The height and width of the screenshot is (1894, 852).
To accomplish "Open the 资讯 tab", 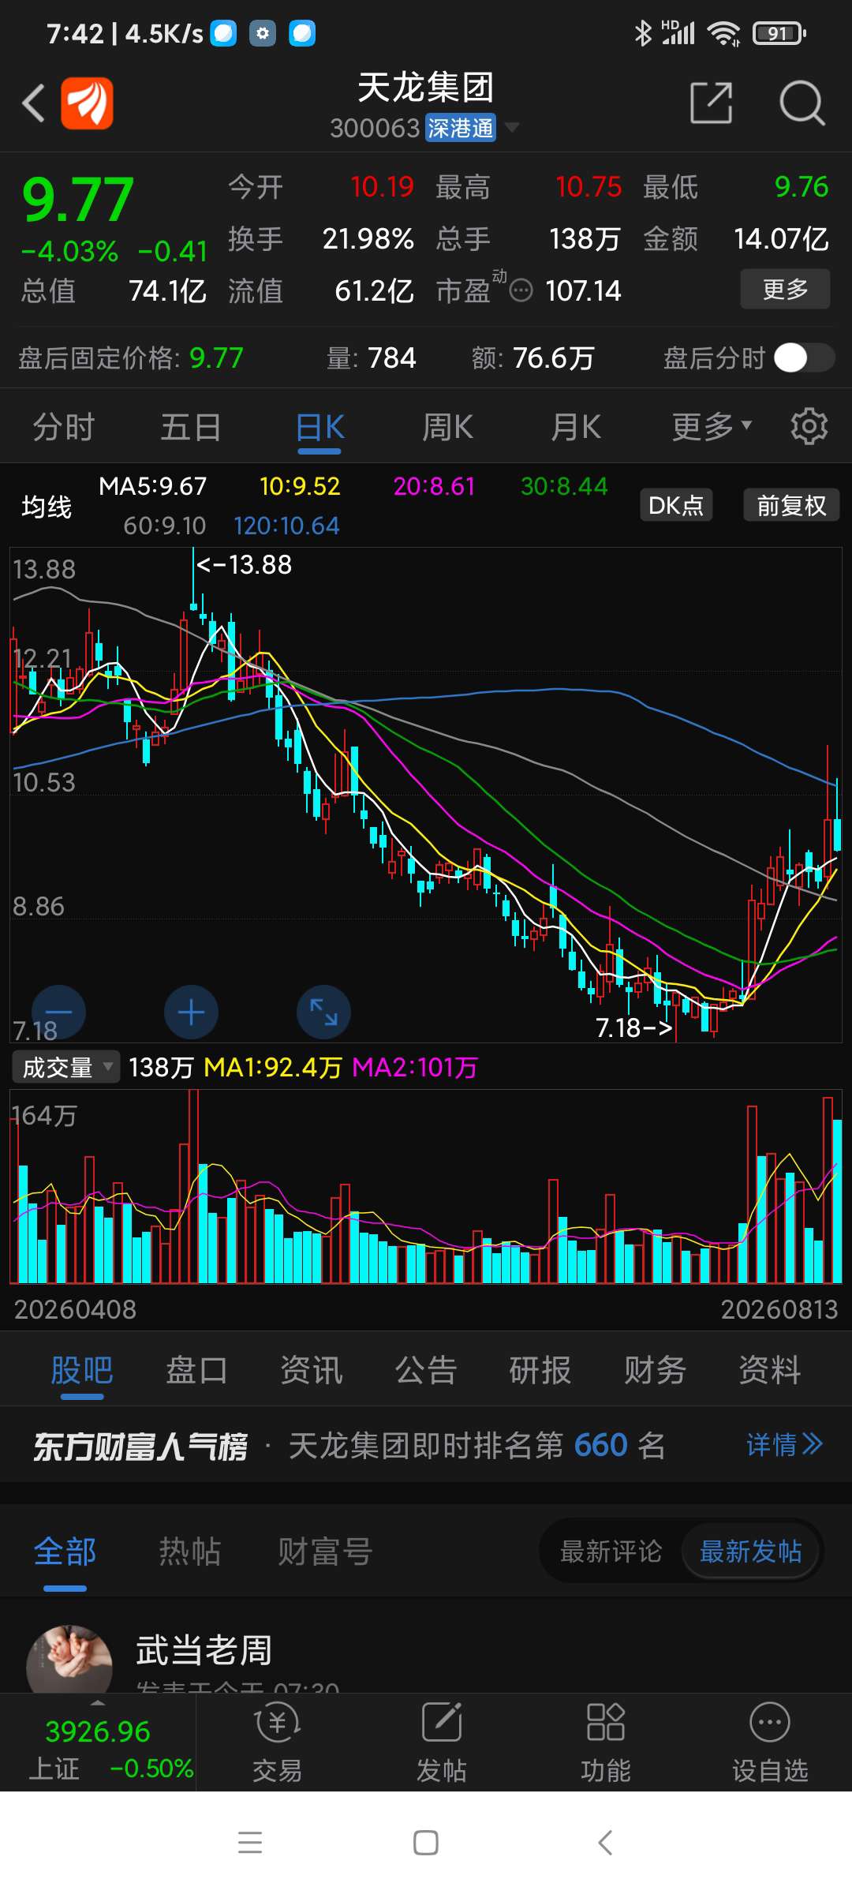I will coord(311,1370).
